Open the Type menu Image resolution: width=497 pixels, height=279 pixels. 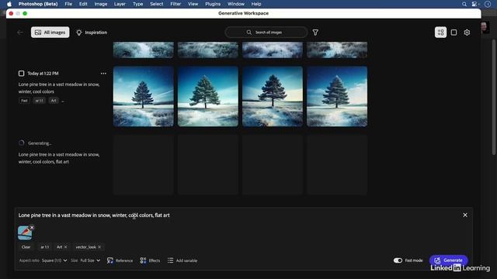click(x=137, y=4)
